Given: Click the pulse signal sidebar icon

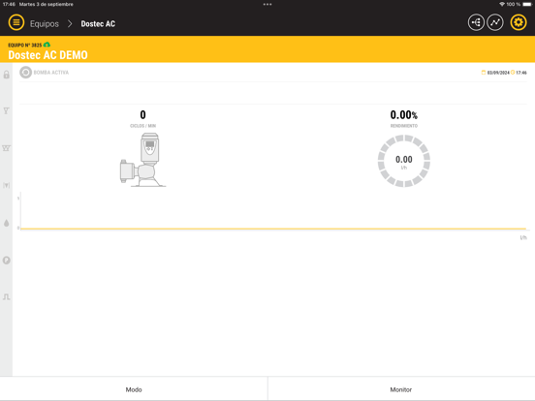Looking at the screenshot, I should (7, 297).
